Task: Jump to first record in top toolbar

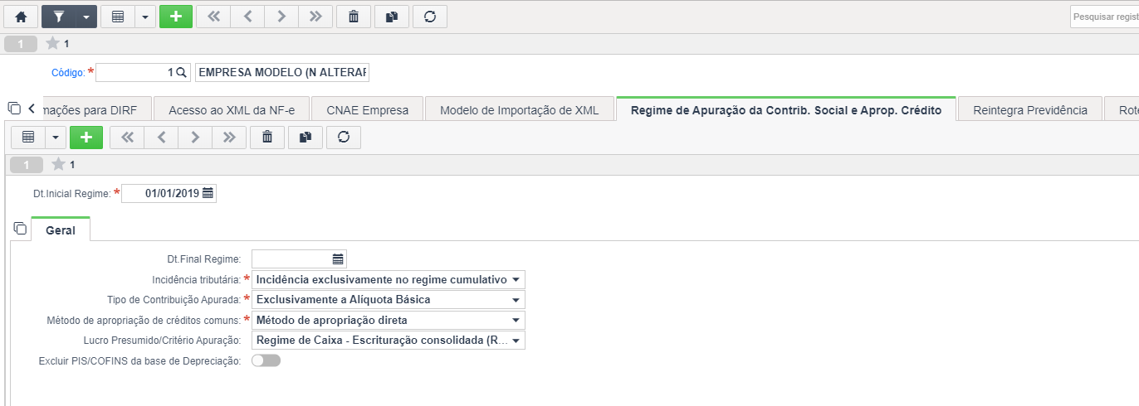Action: tap(213, 17)
